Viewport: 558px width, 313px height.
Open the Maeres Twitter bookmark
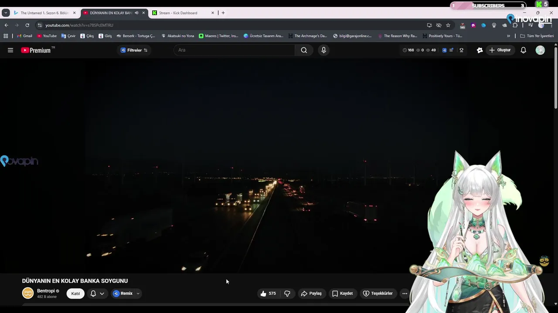(218, 36)
